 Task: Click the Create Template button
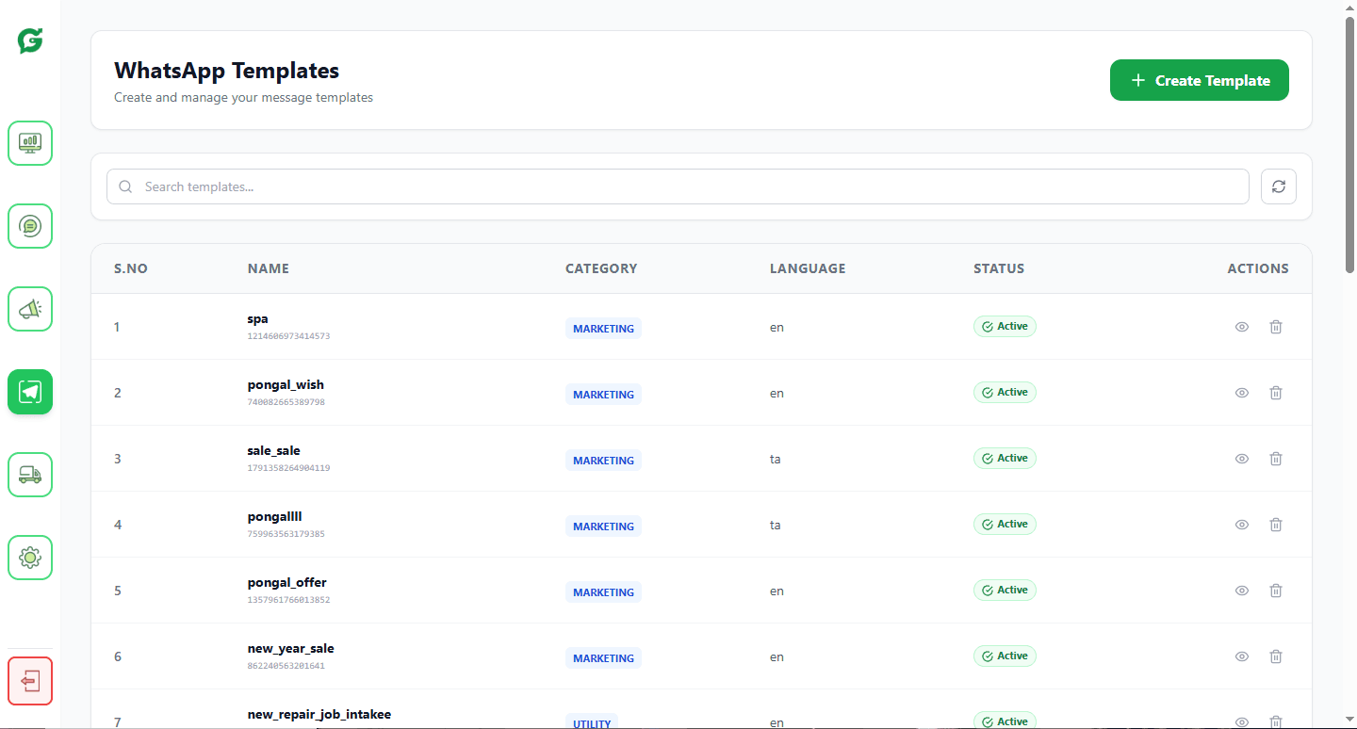click(1199, 81)
